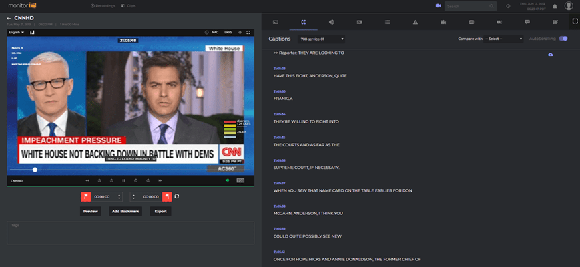Click the Export button
The height and width of the screenshot is (267, 580).
point(160,211)
